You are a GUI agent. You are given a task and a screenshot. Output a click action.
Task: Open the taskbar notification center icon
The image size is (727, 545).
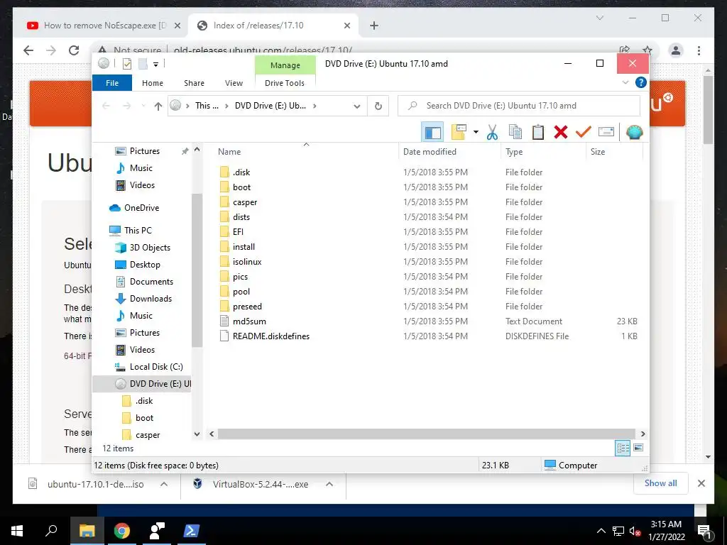point(704,532)
